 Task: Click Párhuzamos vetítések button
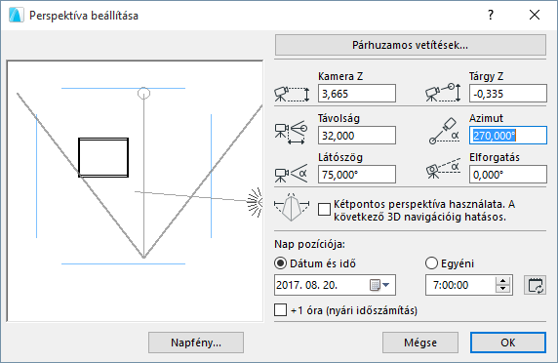[411, 45]
